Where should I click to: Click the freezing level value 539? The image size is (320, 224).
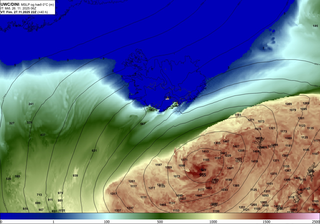(x=8, y=179)
